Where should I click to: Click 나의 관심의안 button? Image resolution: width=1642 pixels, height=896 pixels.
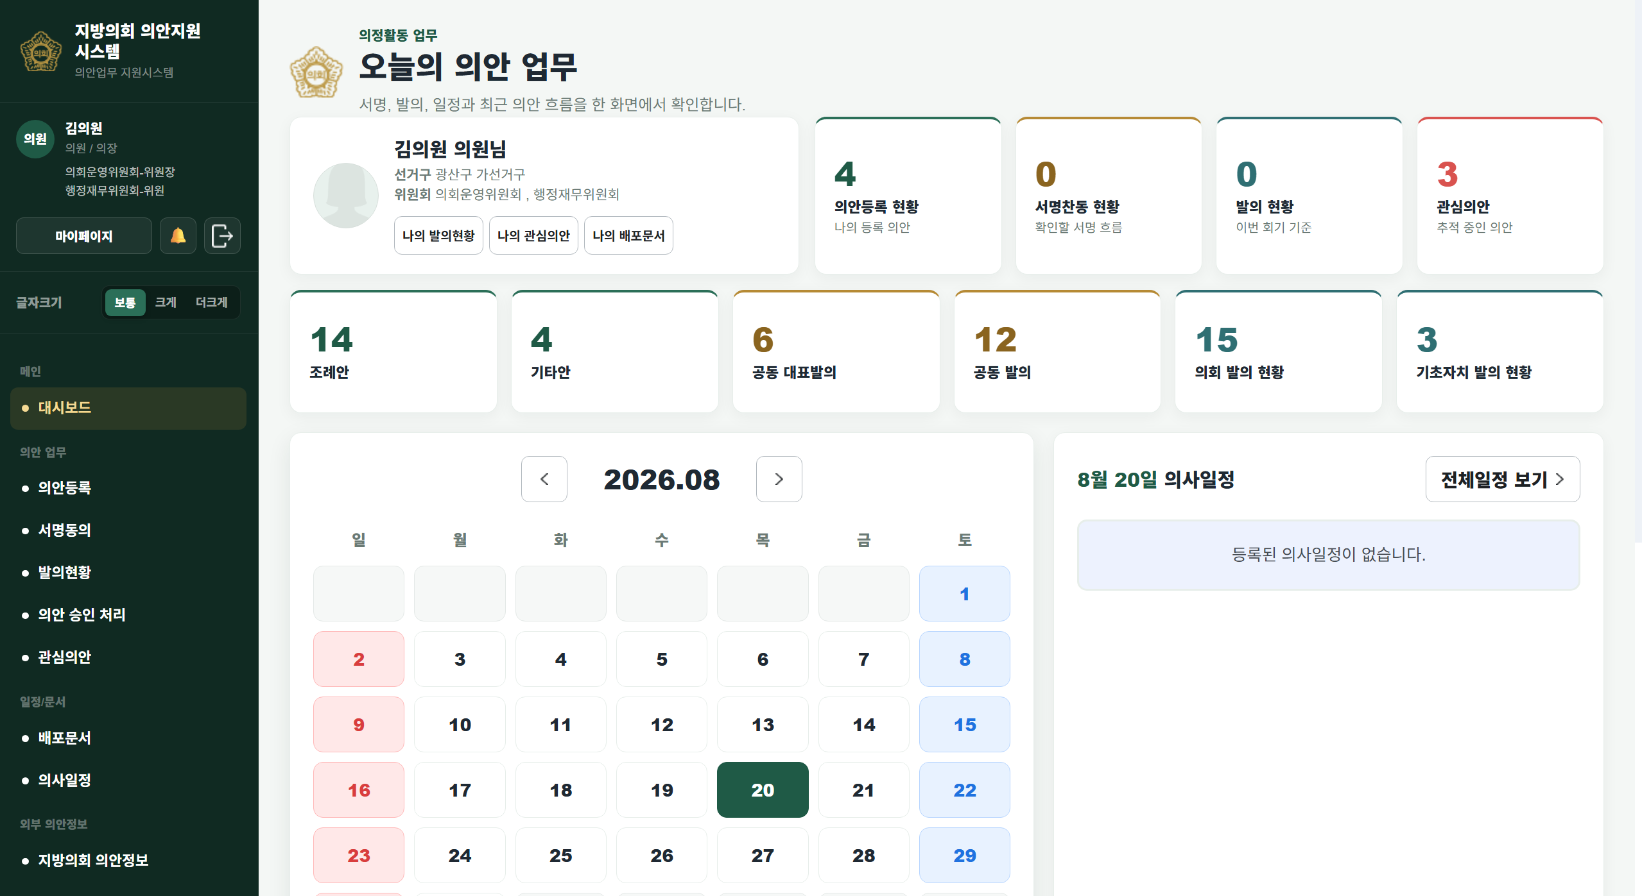(x=533, y=235)
